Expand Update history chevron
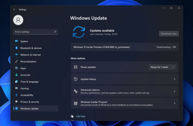This screenshot has width=193, height=126. click(174, 79)
